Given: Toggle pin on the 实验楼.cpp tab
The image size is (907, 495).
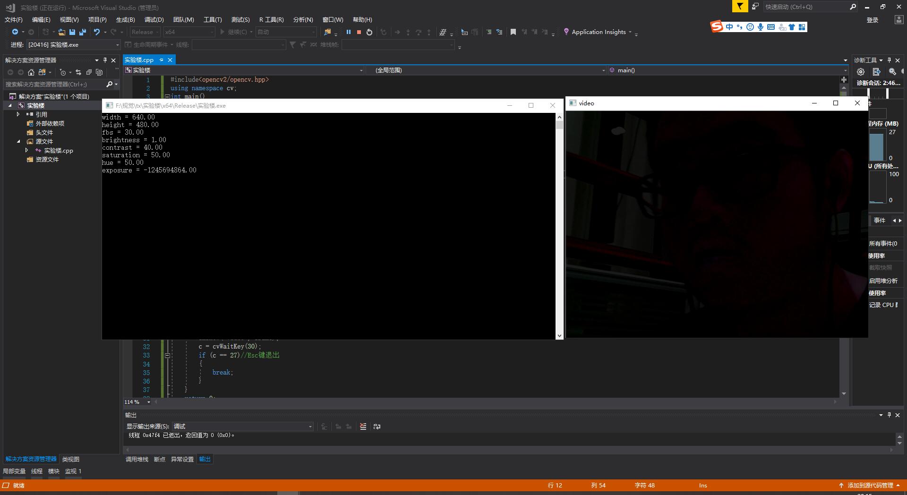Looking at the screenshot, I should [161, 60].
